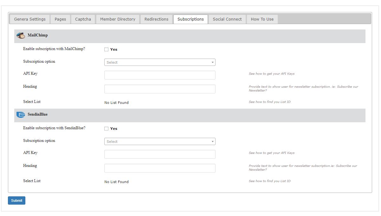
Task: Focus the SendinBlue API Key field
Action: [x=160, y=154]
